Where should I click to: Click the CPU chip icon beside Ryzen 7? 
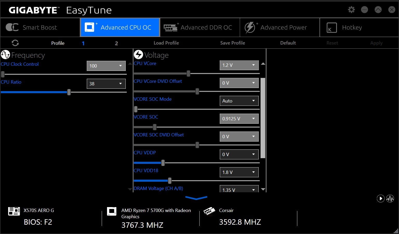[x=112, y=211]
